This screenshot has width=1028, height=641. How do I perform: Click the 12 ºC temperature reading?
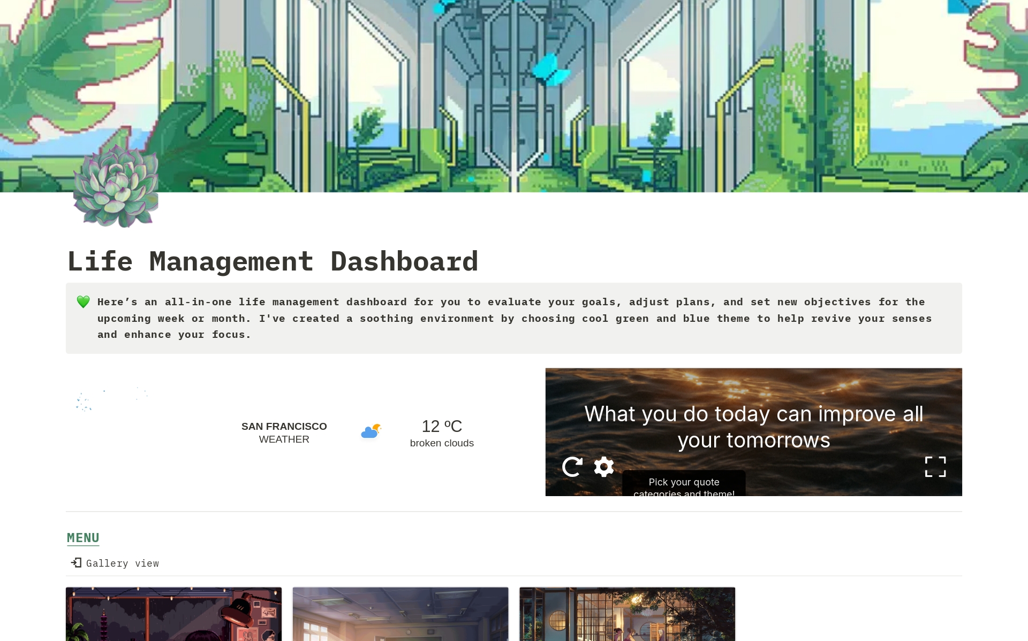(x=441, y=427)
